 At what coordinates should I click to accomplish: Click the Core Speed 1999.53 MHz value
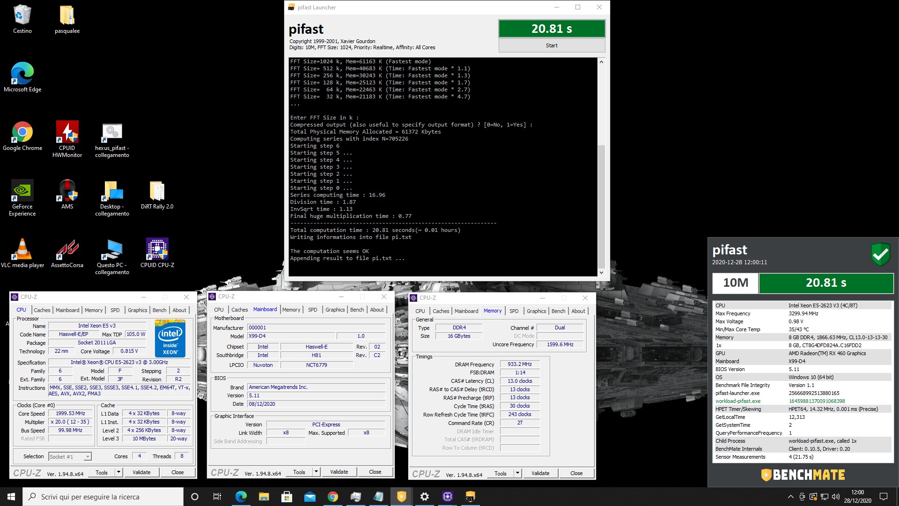coord(70,413)
